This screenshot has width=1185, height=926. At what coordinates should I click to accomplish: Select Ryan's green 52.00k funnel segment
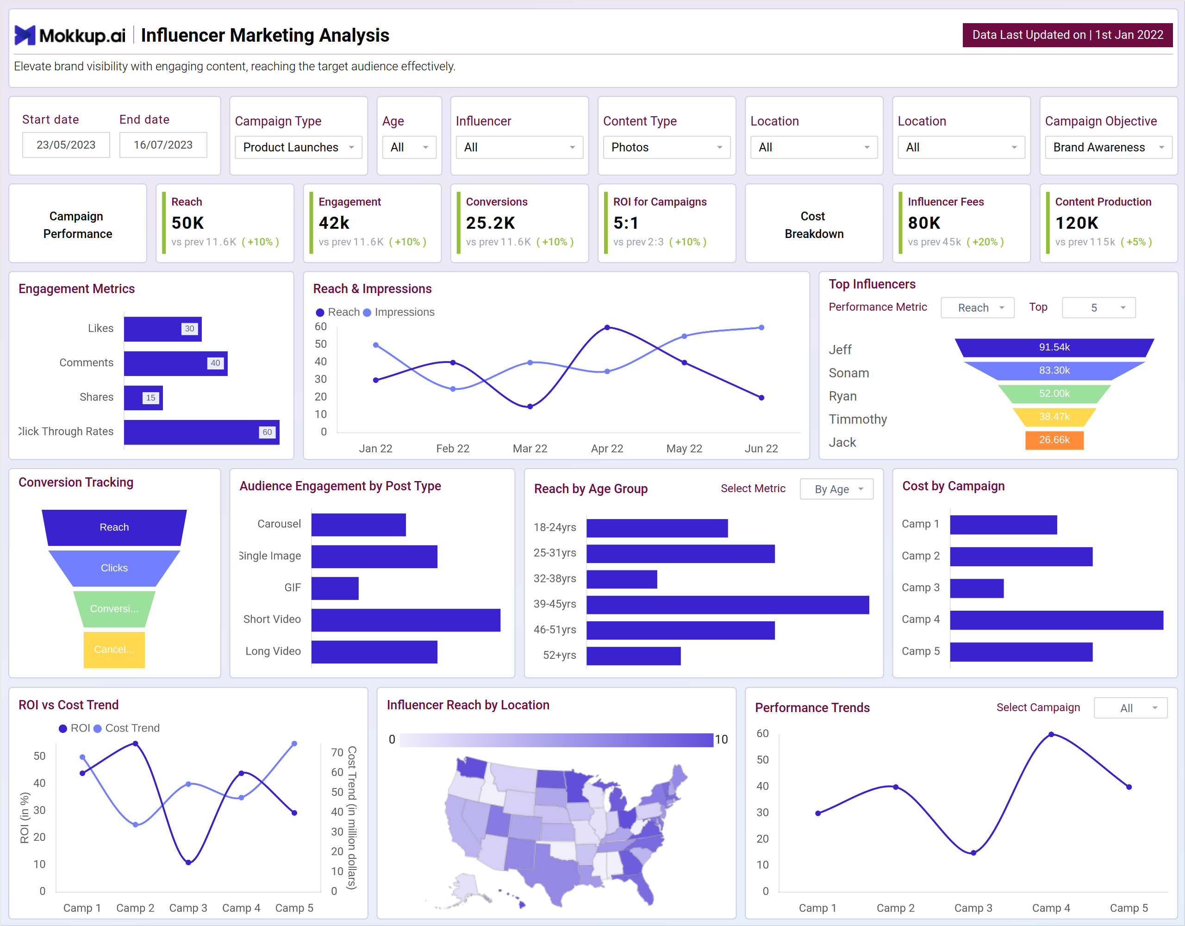point(1054,394)
